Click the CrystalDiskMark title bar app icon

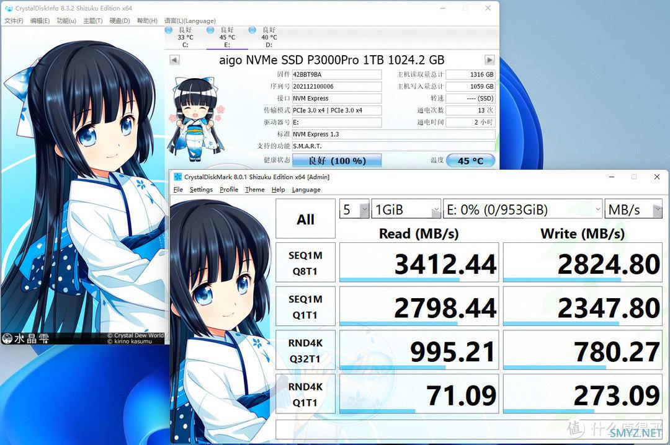click(177, 177)
